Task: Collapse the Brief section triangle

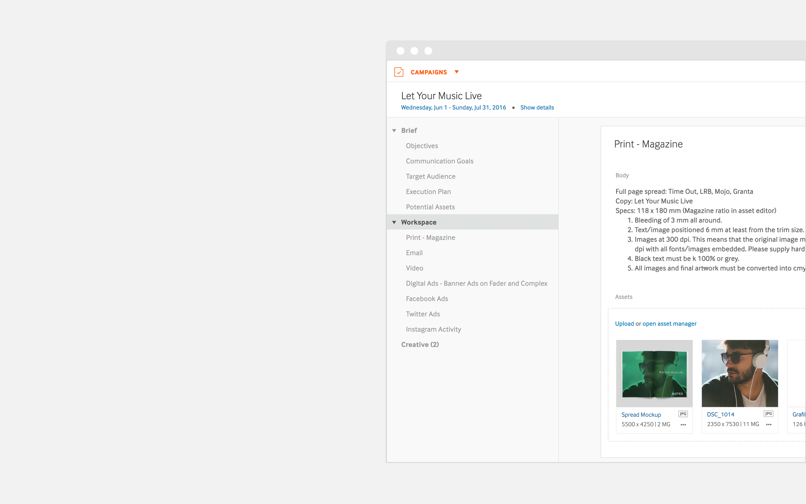Action: click(394, 131)
